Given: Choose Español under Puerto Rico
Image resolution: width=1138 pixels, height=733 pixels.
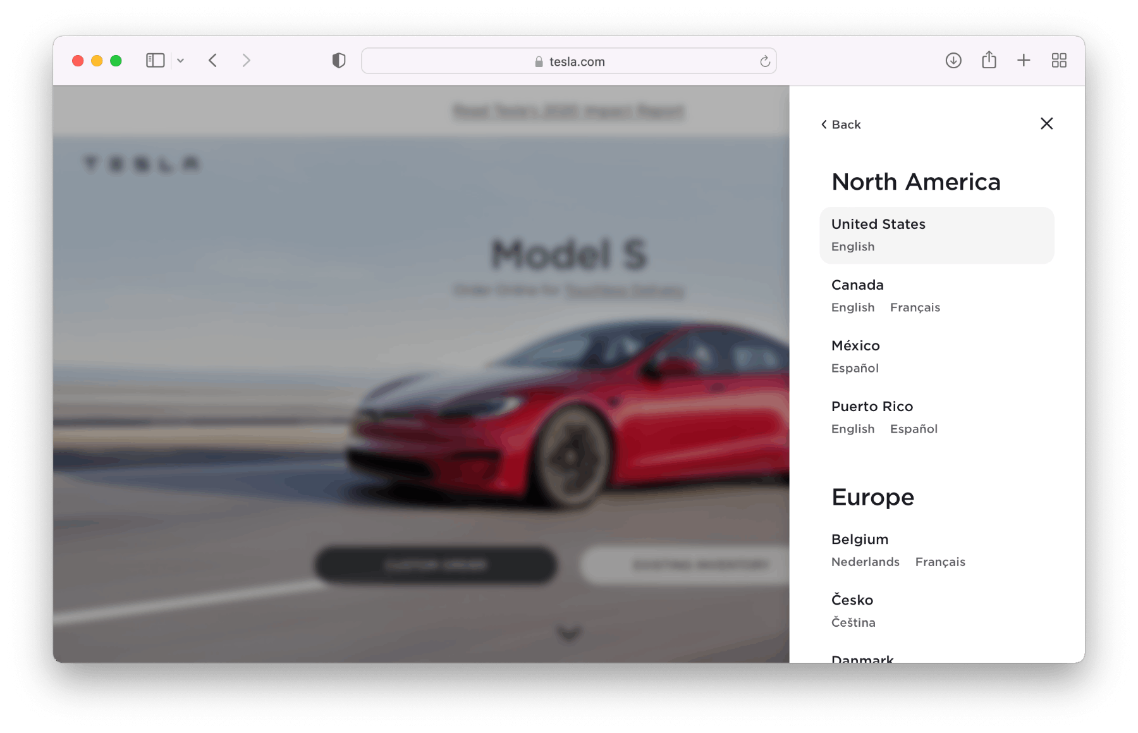Looking at the screenshot, I should click(x=914, y=429).
